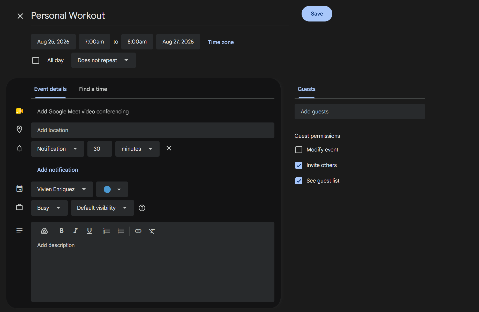This screenshot has width=479, height=312.
Task: Click the Google Meet camera icon
Action: [x=19, y=111]
